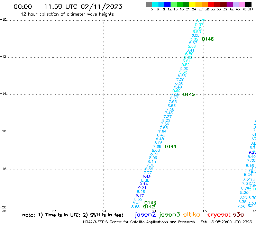The width and height of the screenshot is (256, 225).
Task: Click the 6.38 value in the right track
Action: point(243,202)
